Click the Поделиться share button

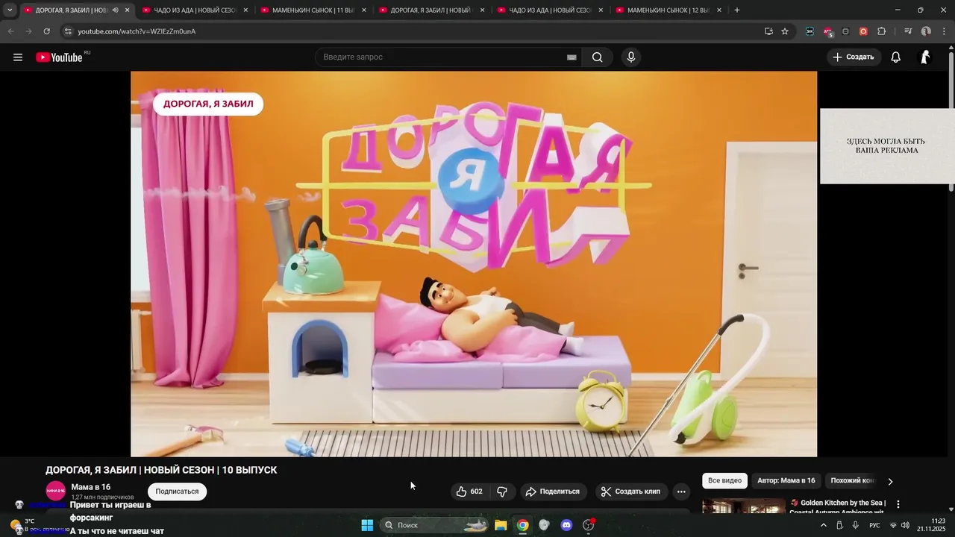[x=553, y=492]
